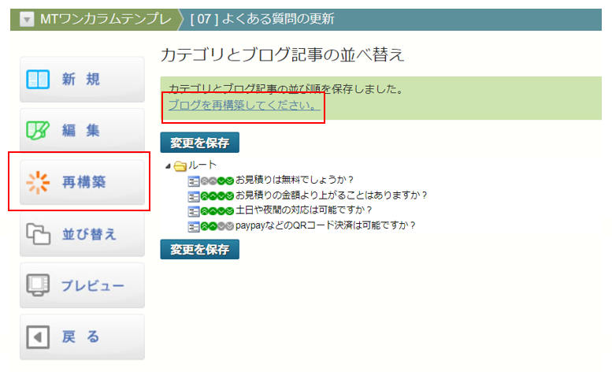The height and width of the screenshot is (372, 612).
Task: Move お見積りは無料でしょうか？ down one
Action: pyautogui.click(x=221, y=181)
